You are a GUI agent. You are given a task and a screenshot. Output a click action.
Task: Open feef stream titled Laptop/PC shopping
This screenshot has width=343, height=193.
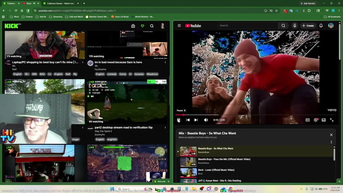[x=45, y=62]
